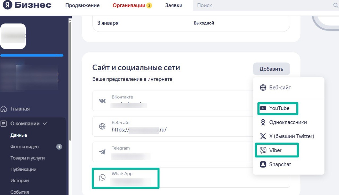Click the О компании document icon
The image size is (339, 195).
pyautogui.click(x=4, y=124)
